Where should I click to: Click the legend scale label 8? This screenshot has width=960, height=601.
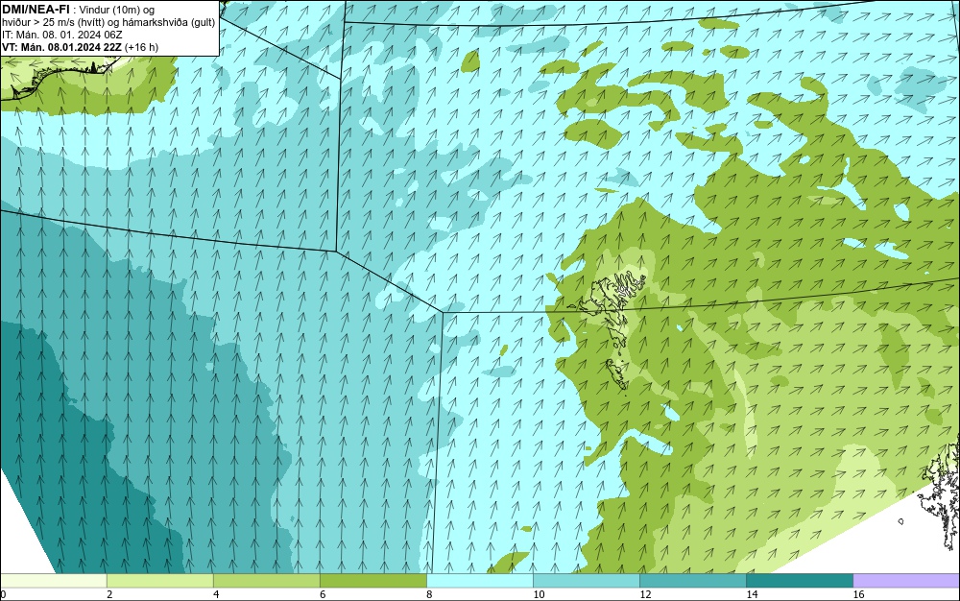(429, 594)
